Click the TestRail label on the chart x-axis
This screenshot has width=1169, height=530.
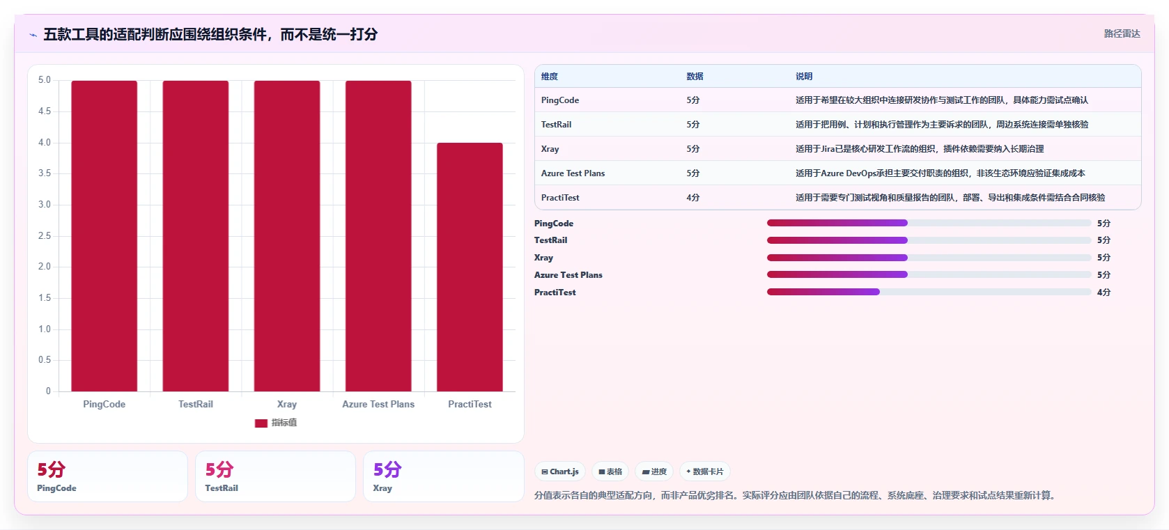[196, 404]
